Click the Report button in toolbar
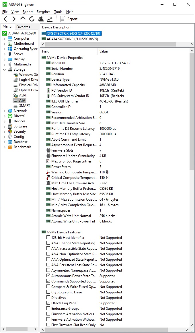195x333 pixels. tap(69, 19)
